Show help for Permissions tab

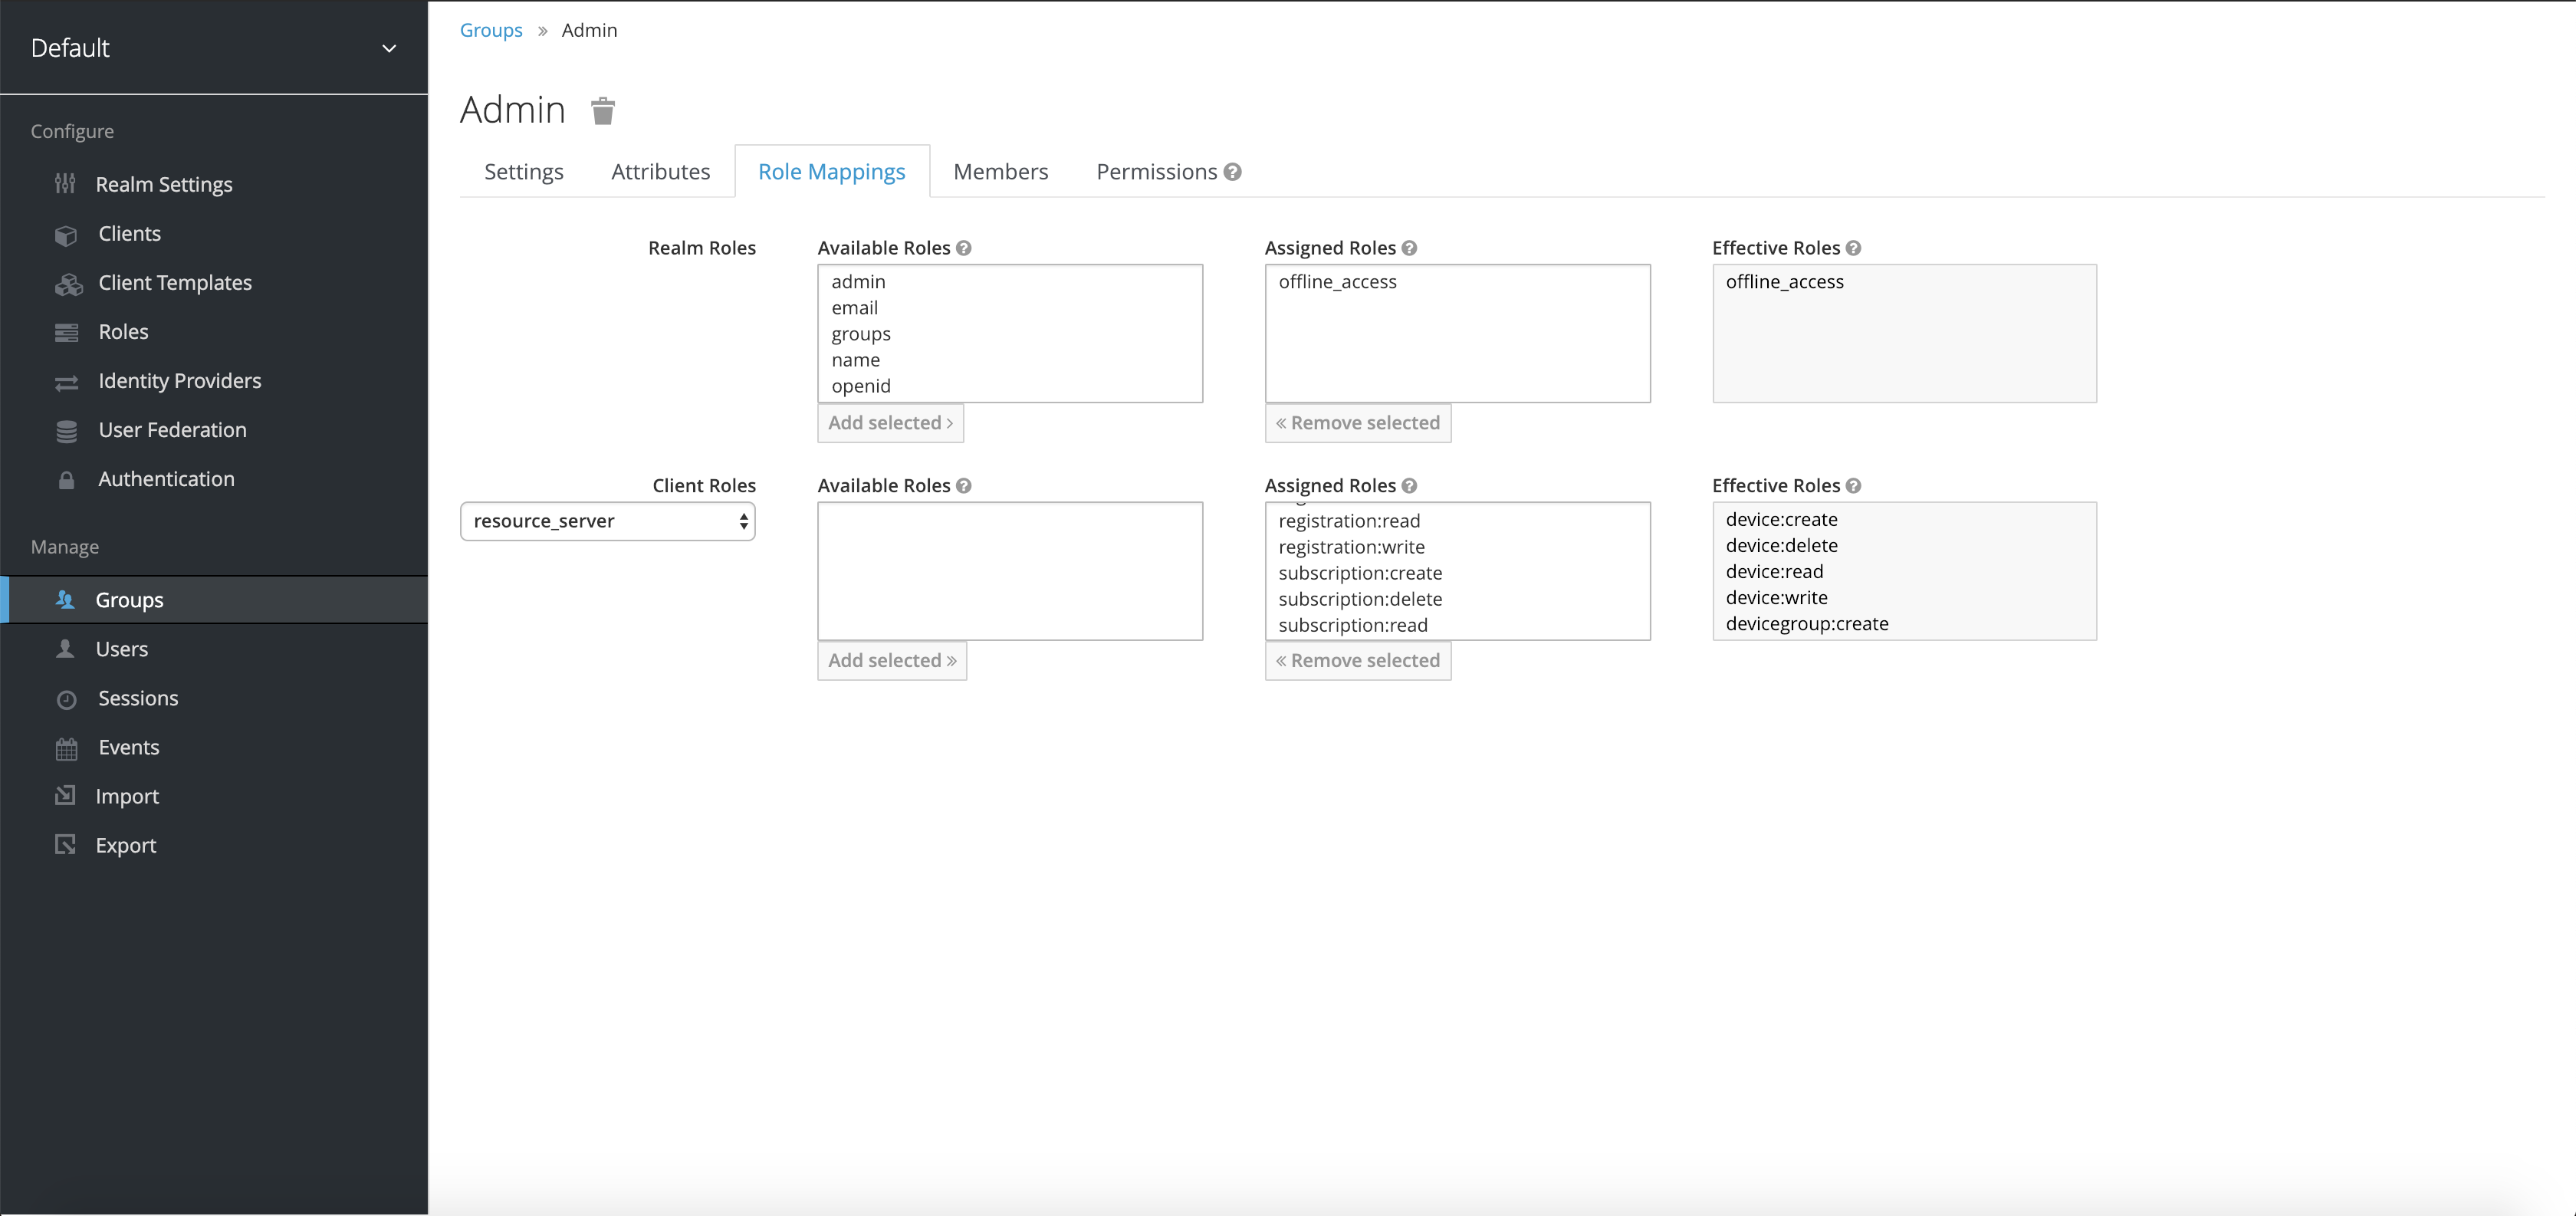[1232, 172]
